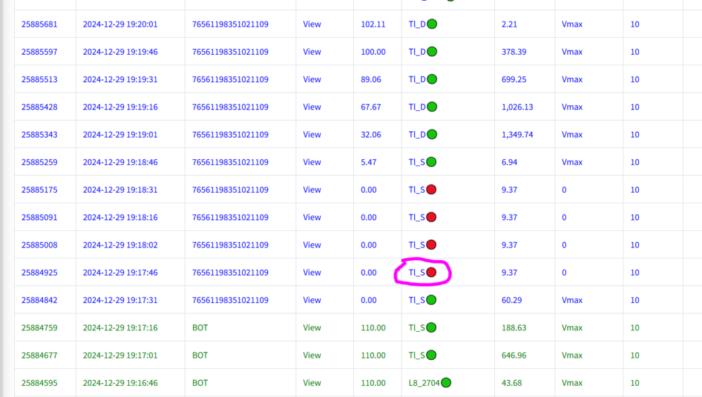Screen dimensions: 702x397
Task: Click the L8_2704 label
Action: point(424,383)
